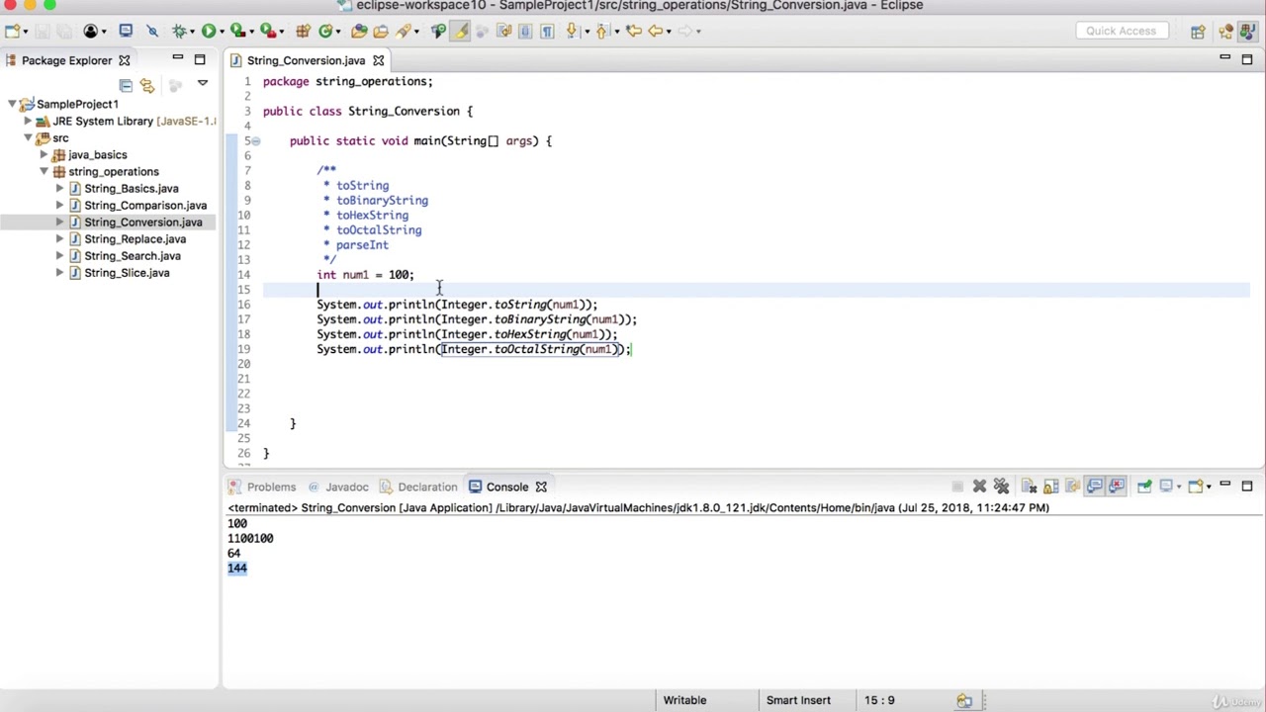Click the Search flashlight icon
The height and width of the screenshot is (712, 1266).
pos(402,31)
